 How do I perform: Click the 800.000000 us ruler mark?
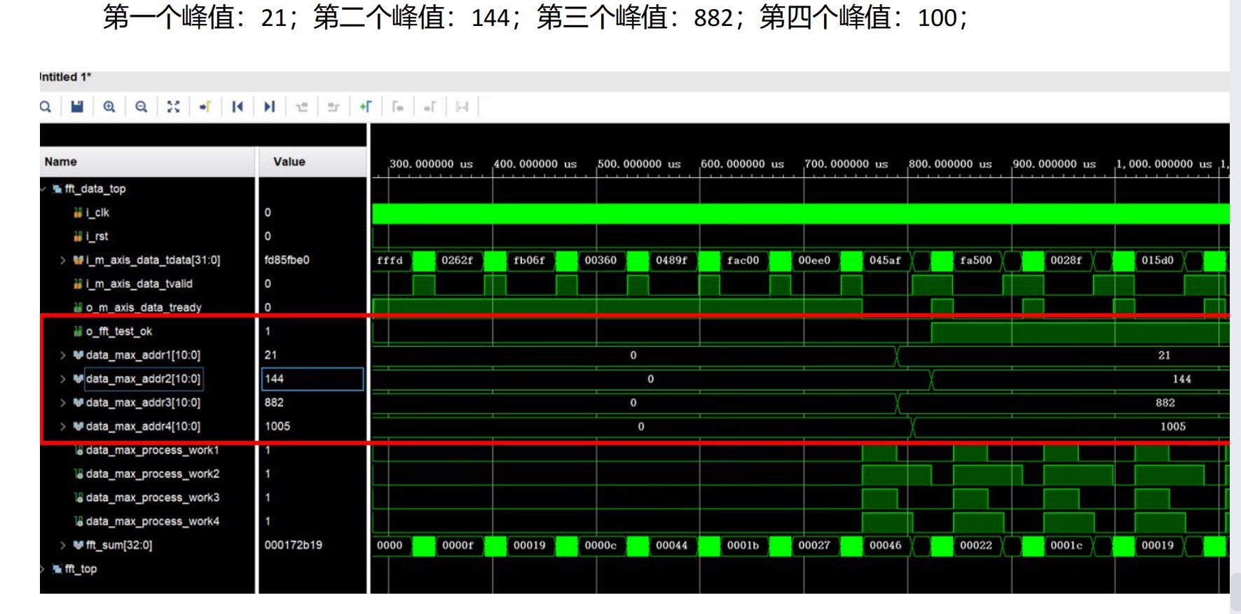click(949, 164)
